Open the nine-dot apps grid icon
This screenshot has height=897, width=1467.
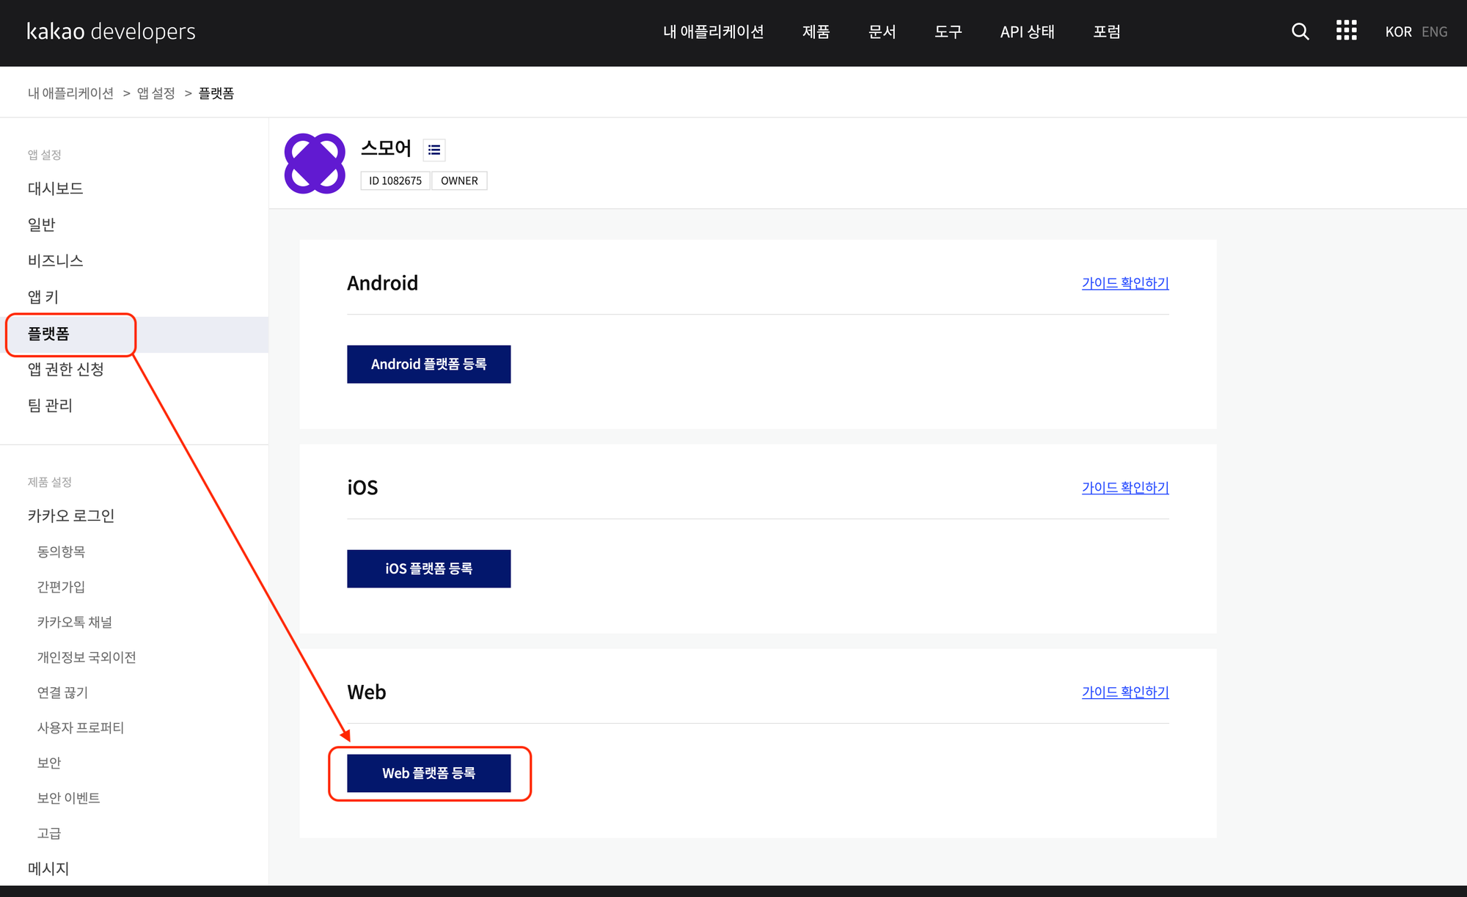(x=1346, y=31)
